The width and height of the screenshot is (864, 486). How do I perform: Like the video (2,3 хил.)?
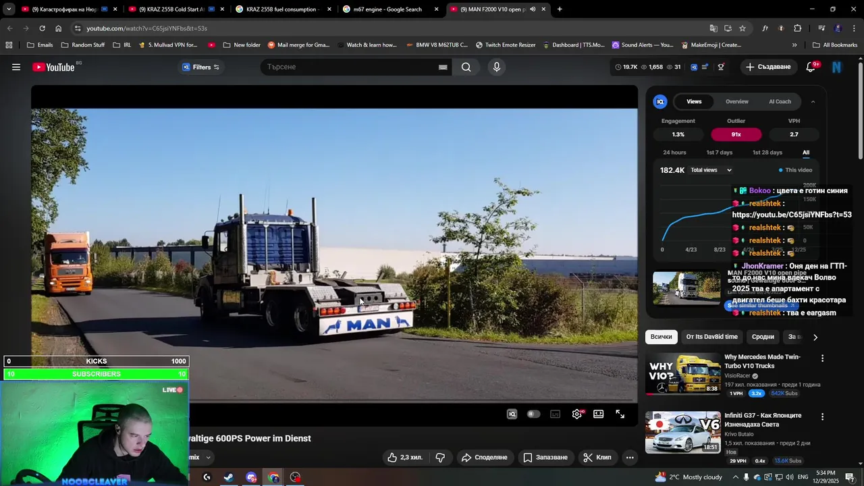(404, 457)
